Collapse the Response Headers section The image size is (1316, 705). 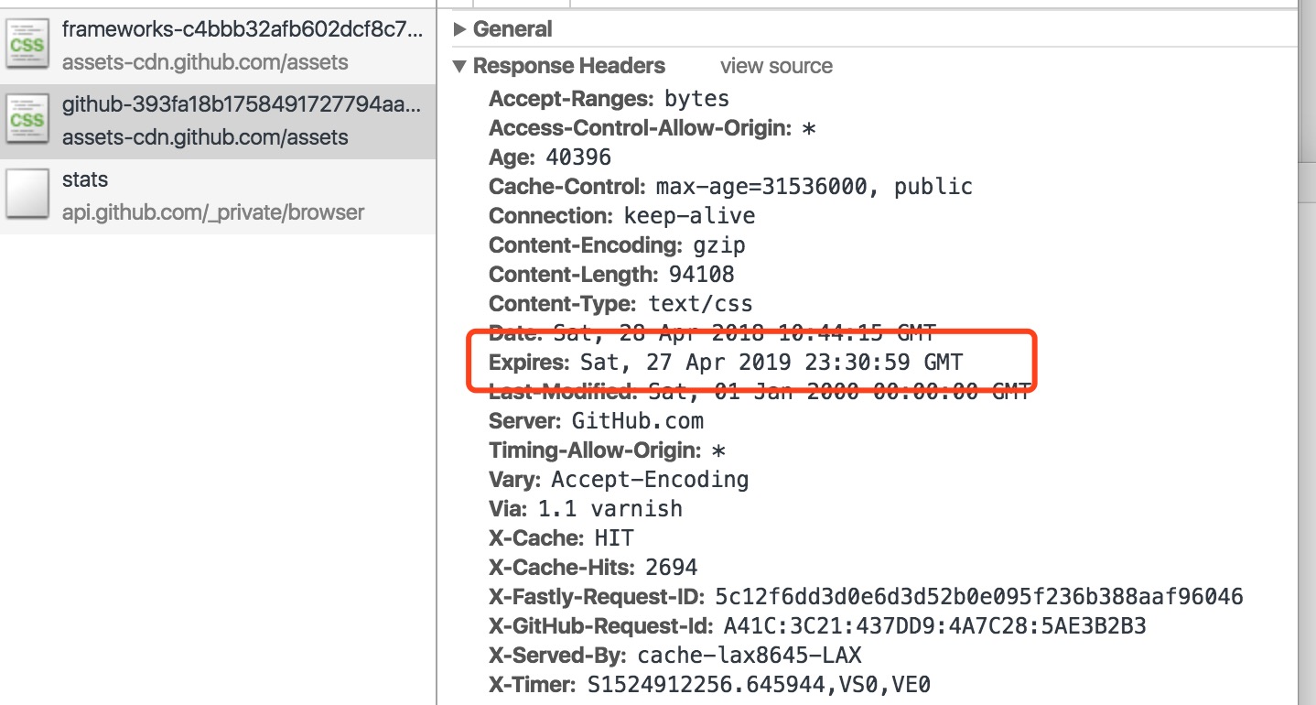click(x=460, y=66)
